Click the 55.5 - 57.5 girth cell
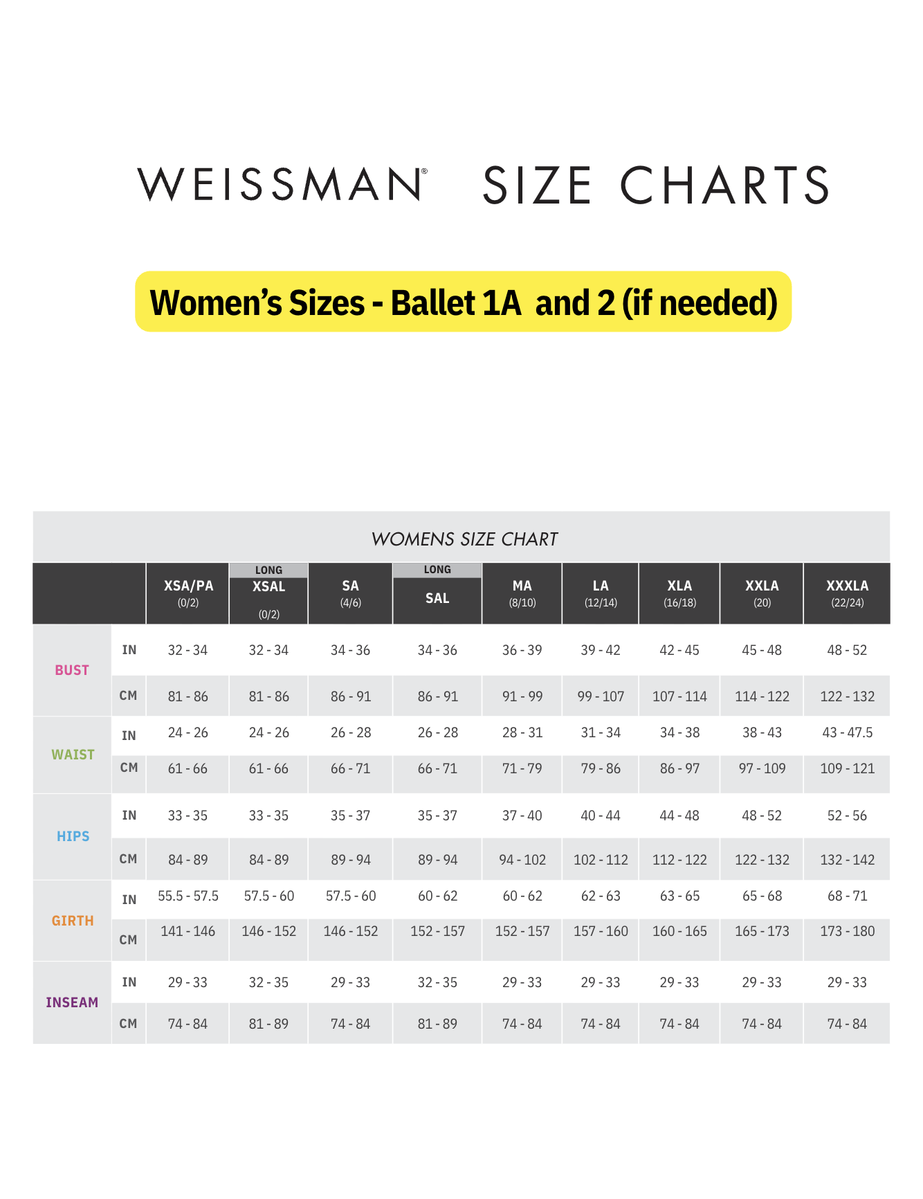Screen dimensions: 923x1199 [x=188, y=896]
